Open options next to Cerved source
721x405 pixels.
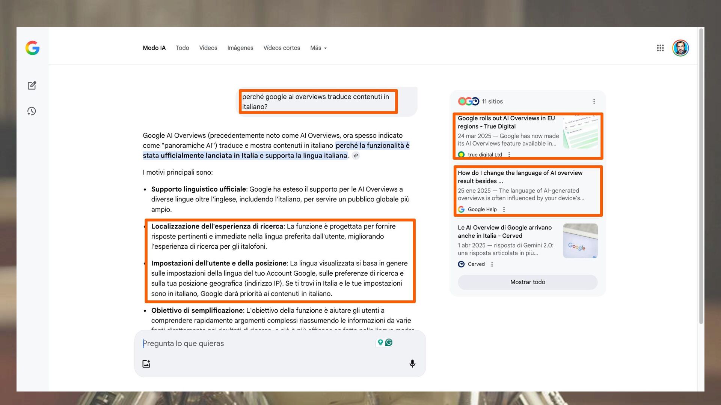492,264
